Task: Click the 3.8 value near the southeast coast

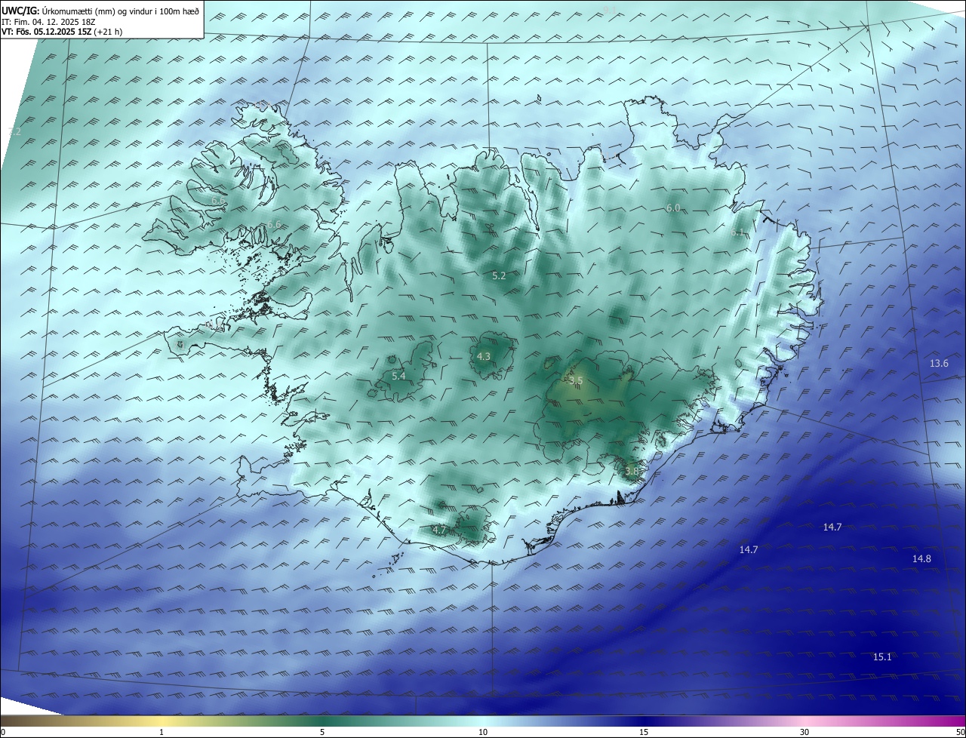Action: point(632,471)
